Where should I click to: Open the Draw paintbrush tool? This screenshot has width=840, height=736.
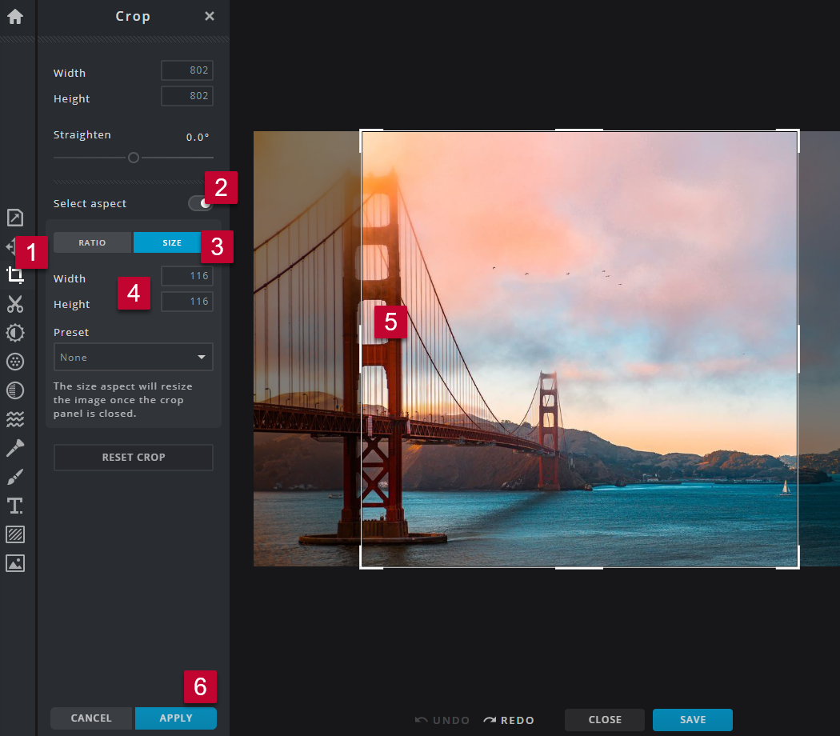point(16,477)
